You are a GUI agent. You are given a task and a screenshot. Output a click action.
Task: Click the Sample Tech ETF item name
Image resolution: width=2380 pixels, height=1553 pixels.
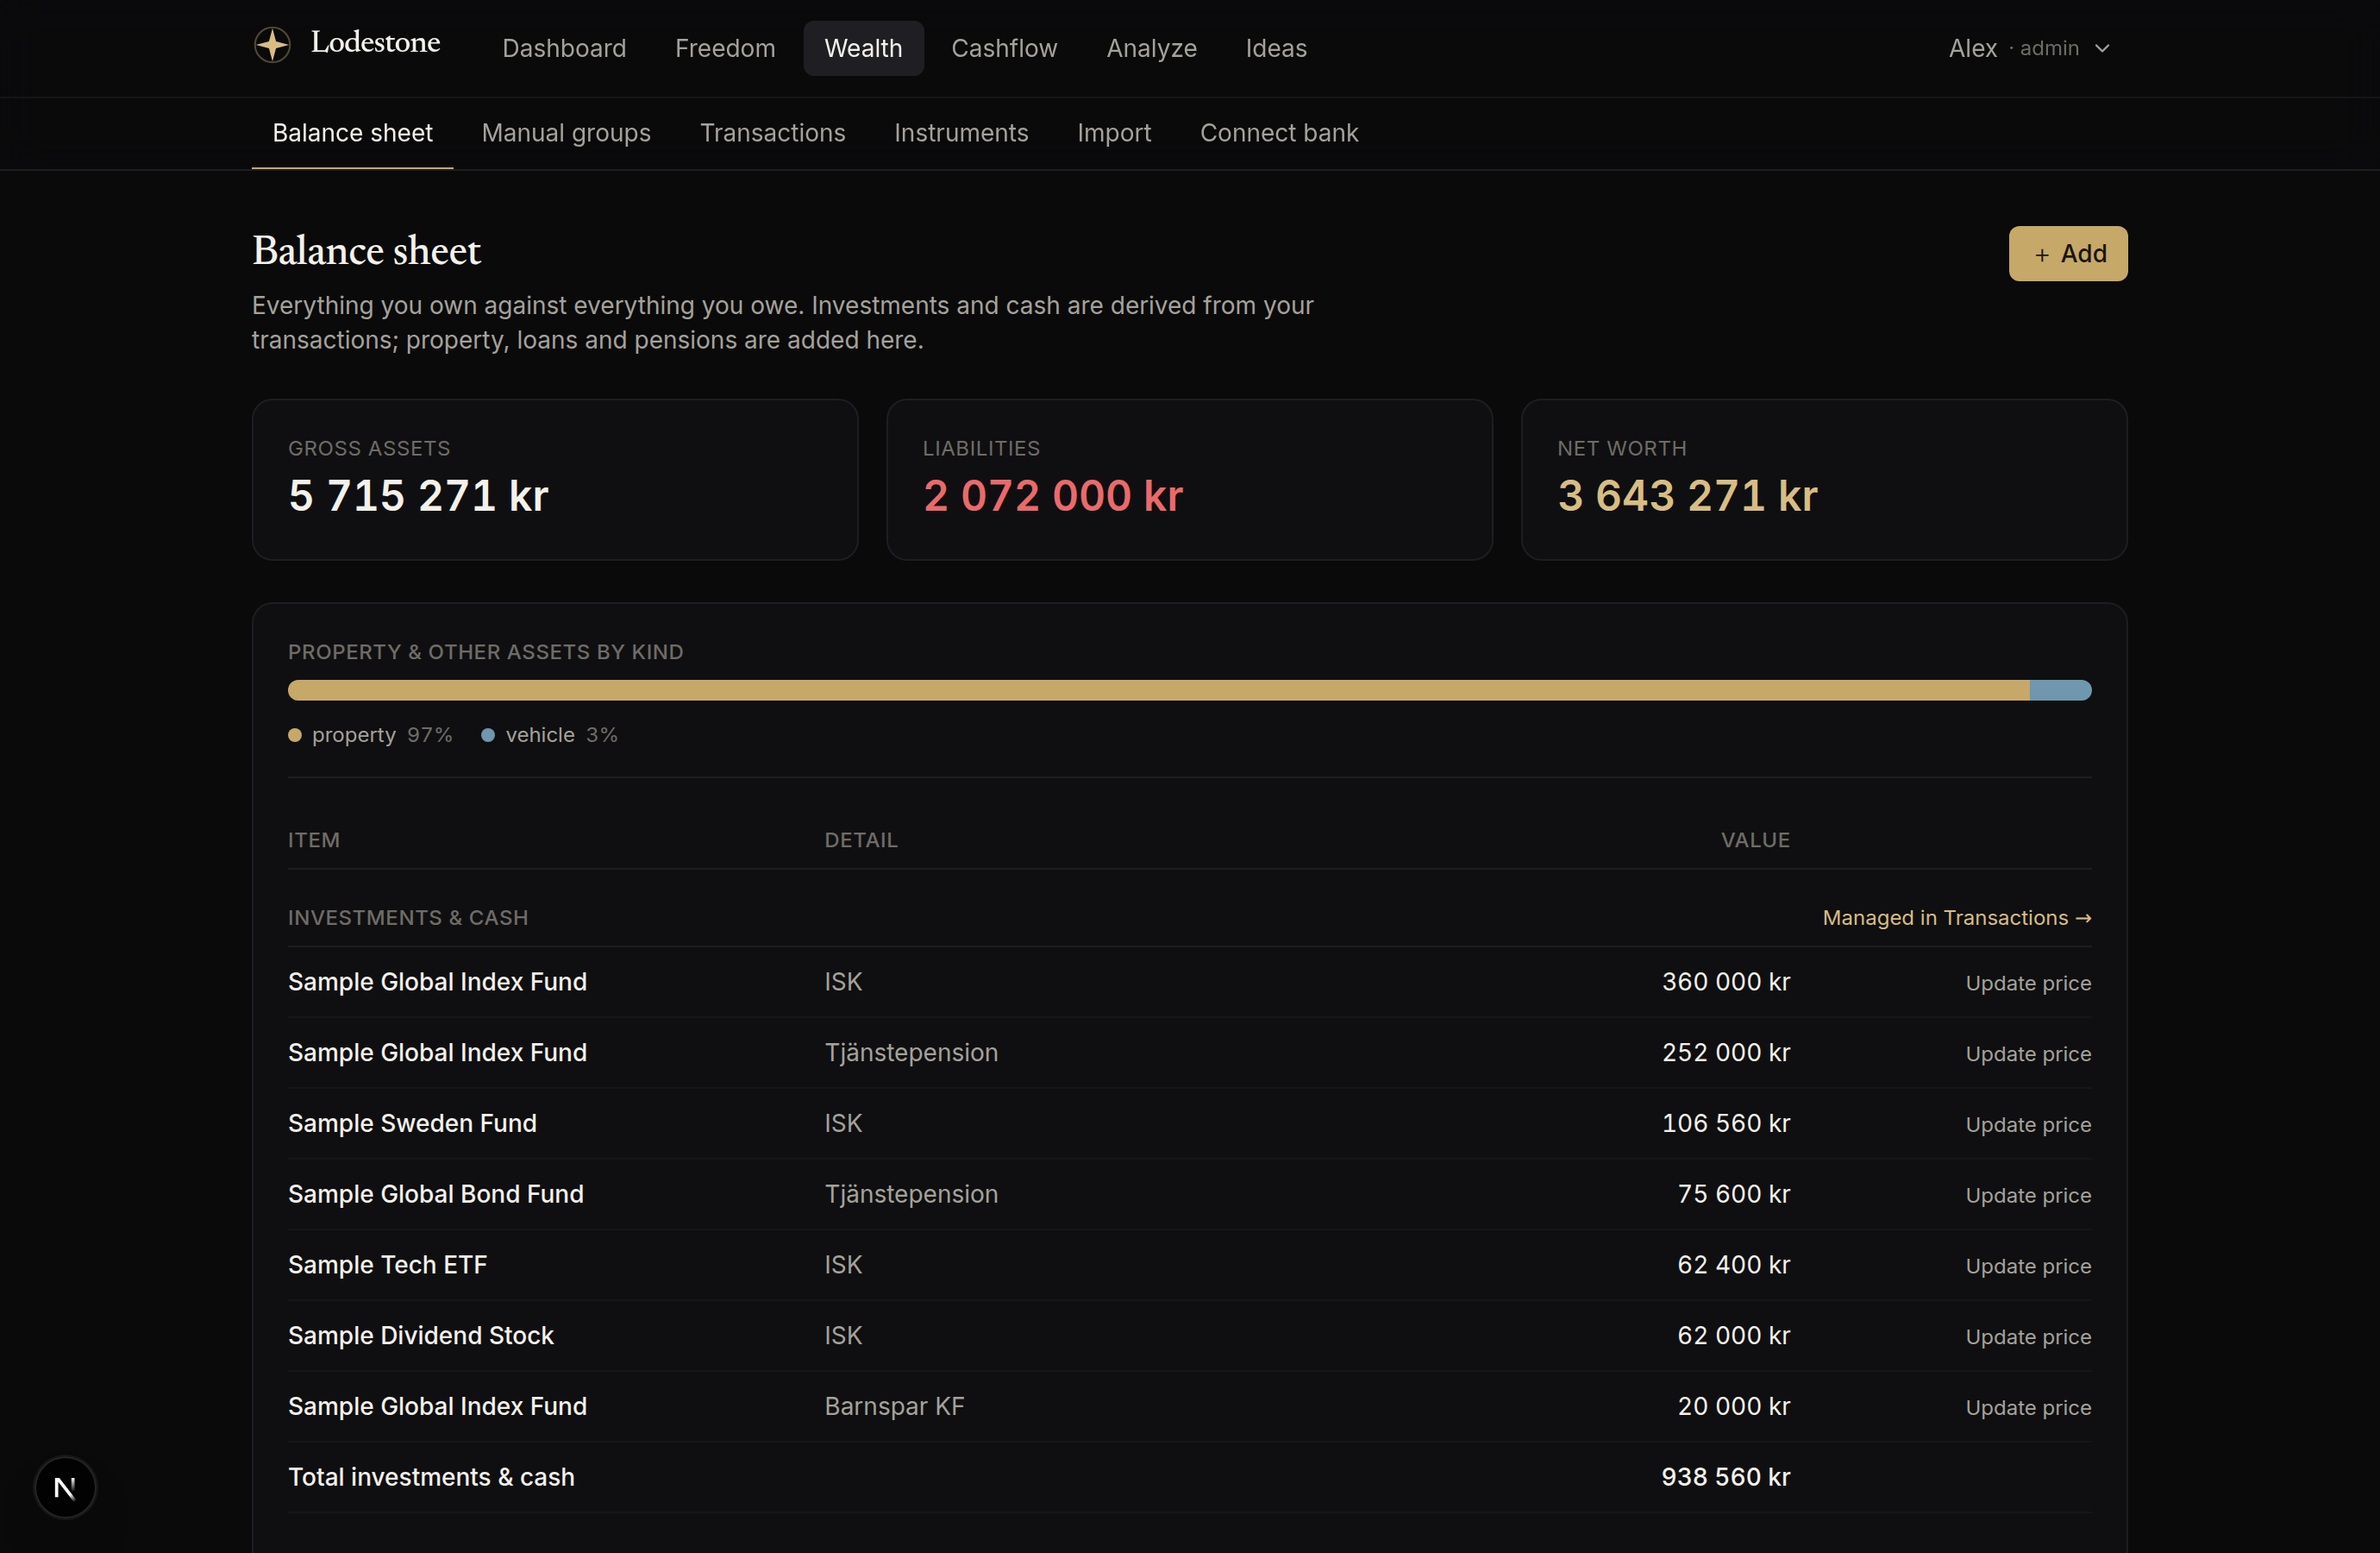[387, 1265]
